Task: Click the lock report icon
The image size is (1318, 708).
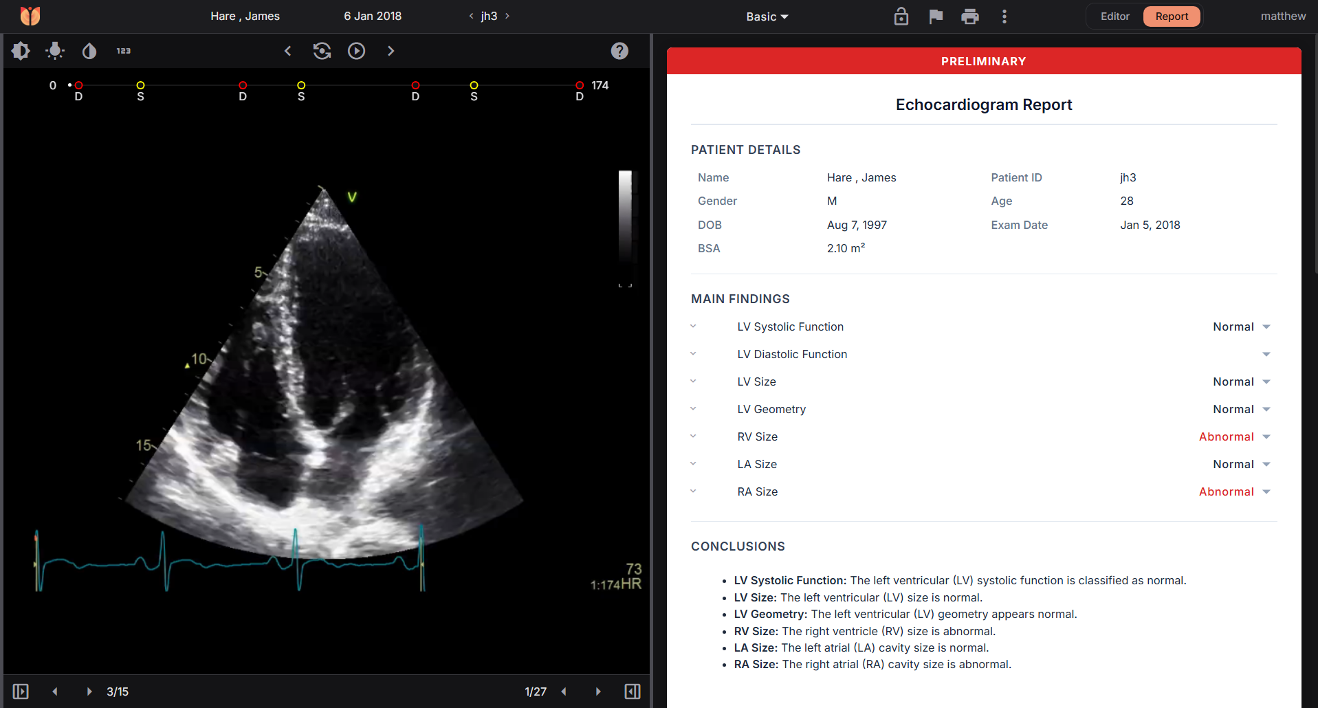Action: [x=901, y=16]
